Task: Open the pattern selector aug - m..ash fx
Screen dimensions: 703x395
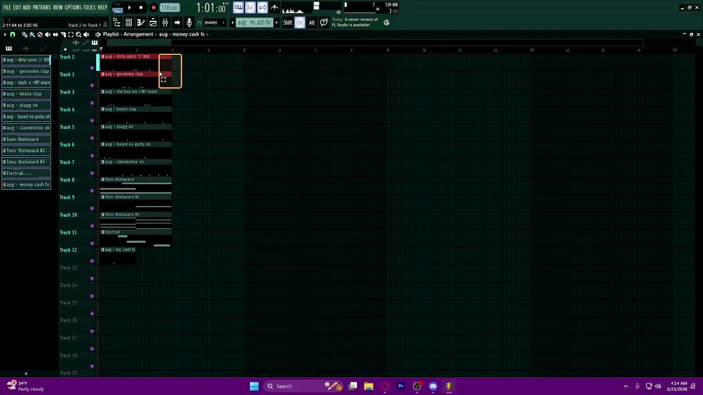Action: 254,22
